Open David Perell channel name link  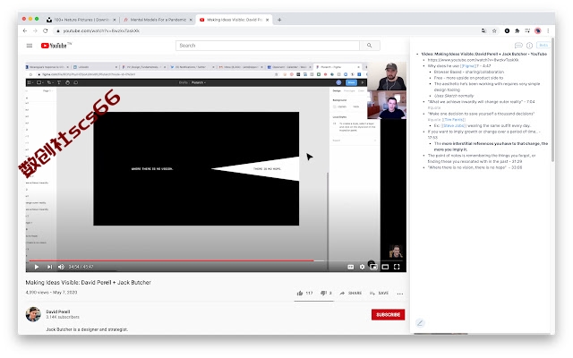(x=57, y=311)
